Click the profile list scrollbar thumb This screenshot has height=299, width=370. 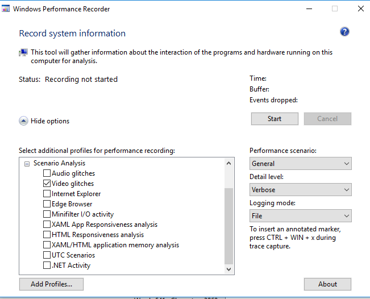[228, 226]
